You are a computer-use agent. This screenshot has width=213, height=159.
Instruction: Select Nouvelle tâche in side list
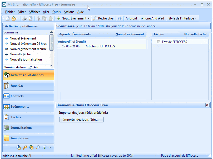(x=20, y=54)
